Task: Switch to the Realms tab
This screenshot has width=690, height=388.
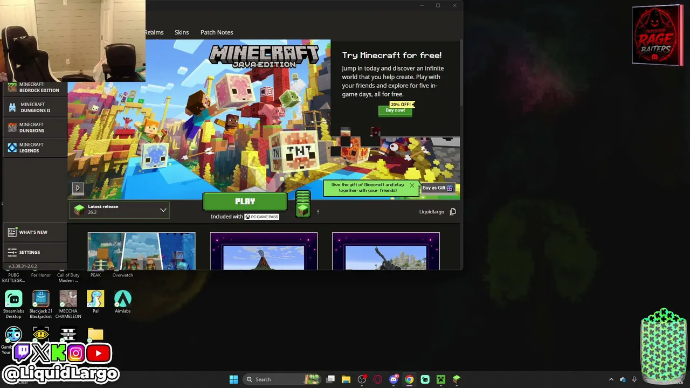Action: pos(154,32)
